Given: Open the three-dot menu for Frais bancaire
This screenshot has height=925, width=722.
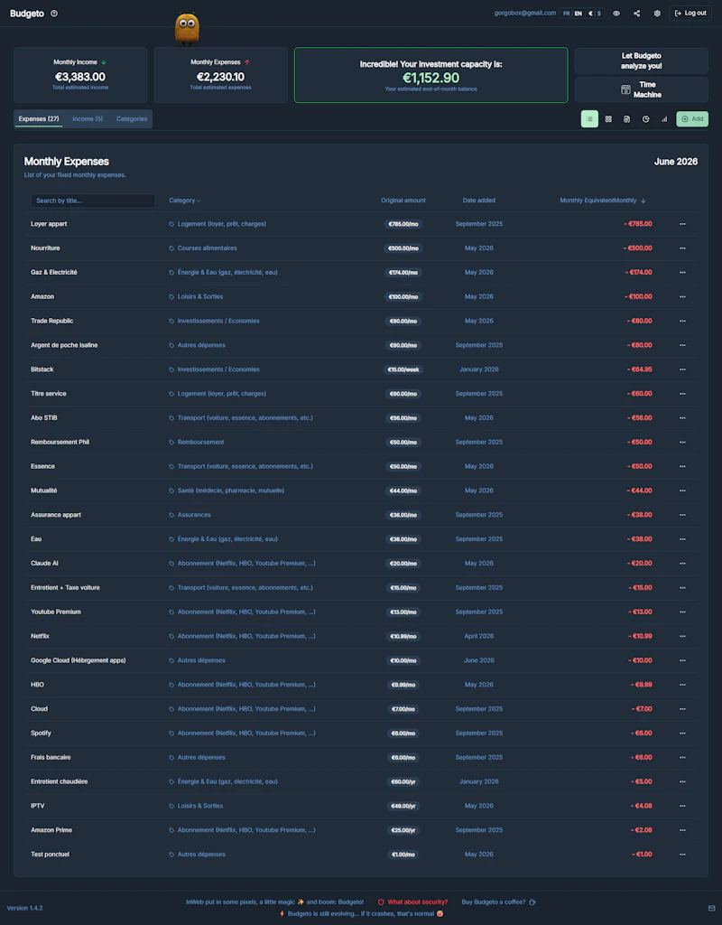Looking at the screenshot, I should click(682, 758).
